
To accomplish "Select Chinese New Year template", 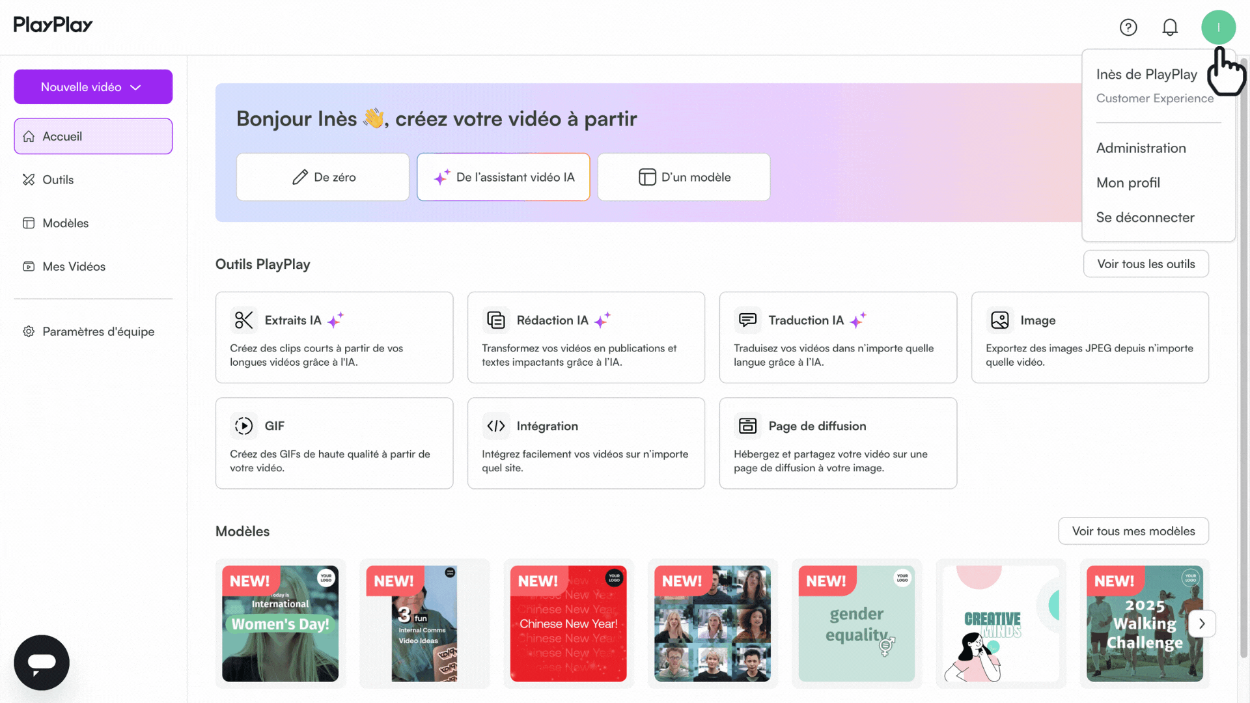I will (568, 624).
